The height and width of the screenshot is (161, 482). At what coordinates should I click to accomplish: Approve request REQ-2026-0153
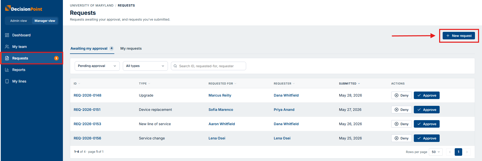click(427, 124)
